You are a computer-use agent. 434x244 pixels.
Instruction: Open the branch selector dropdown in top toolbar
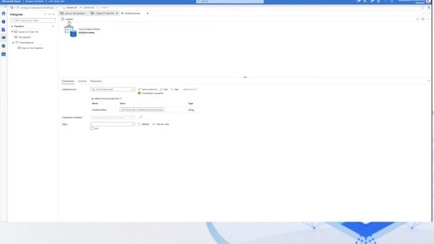click(38, 7)
